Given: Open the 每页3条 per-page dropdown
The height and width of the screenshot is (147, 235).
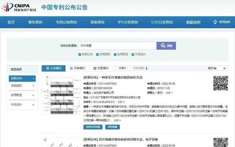Looking at the screenshot, I should pos(216,68).
